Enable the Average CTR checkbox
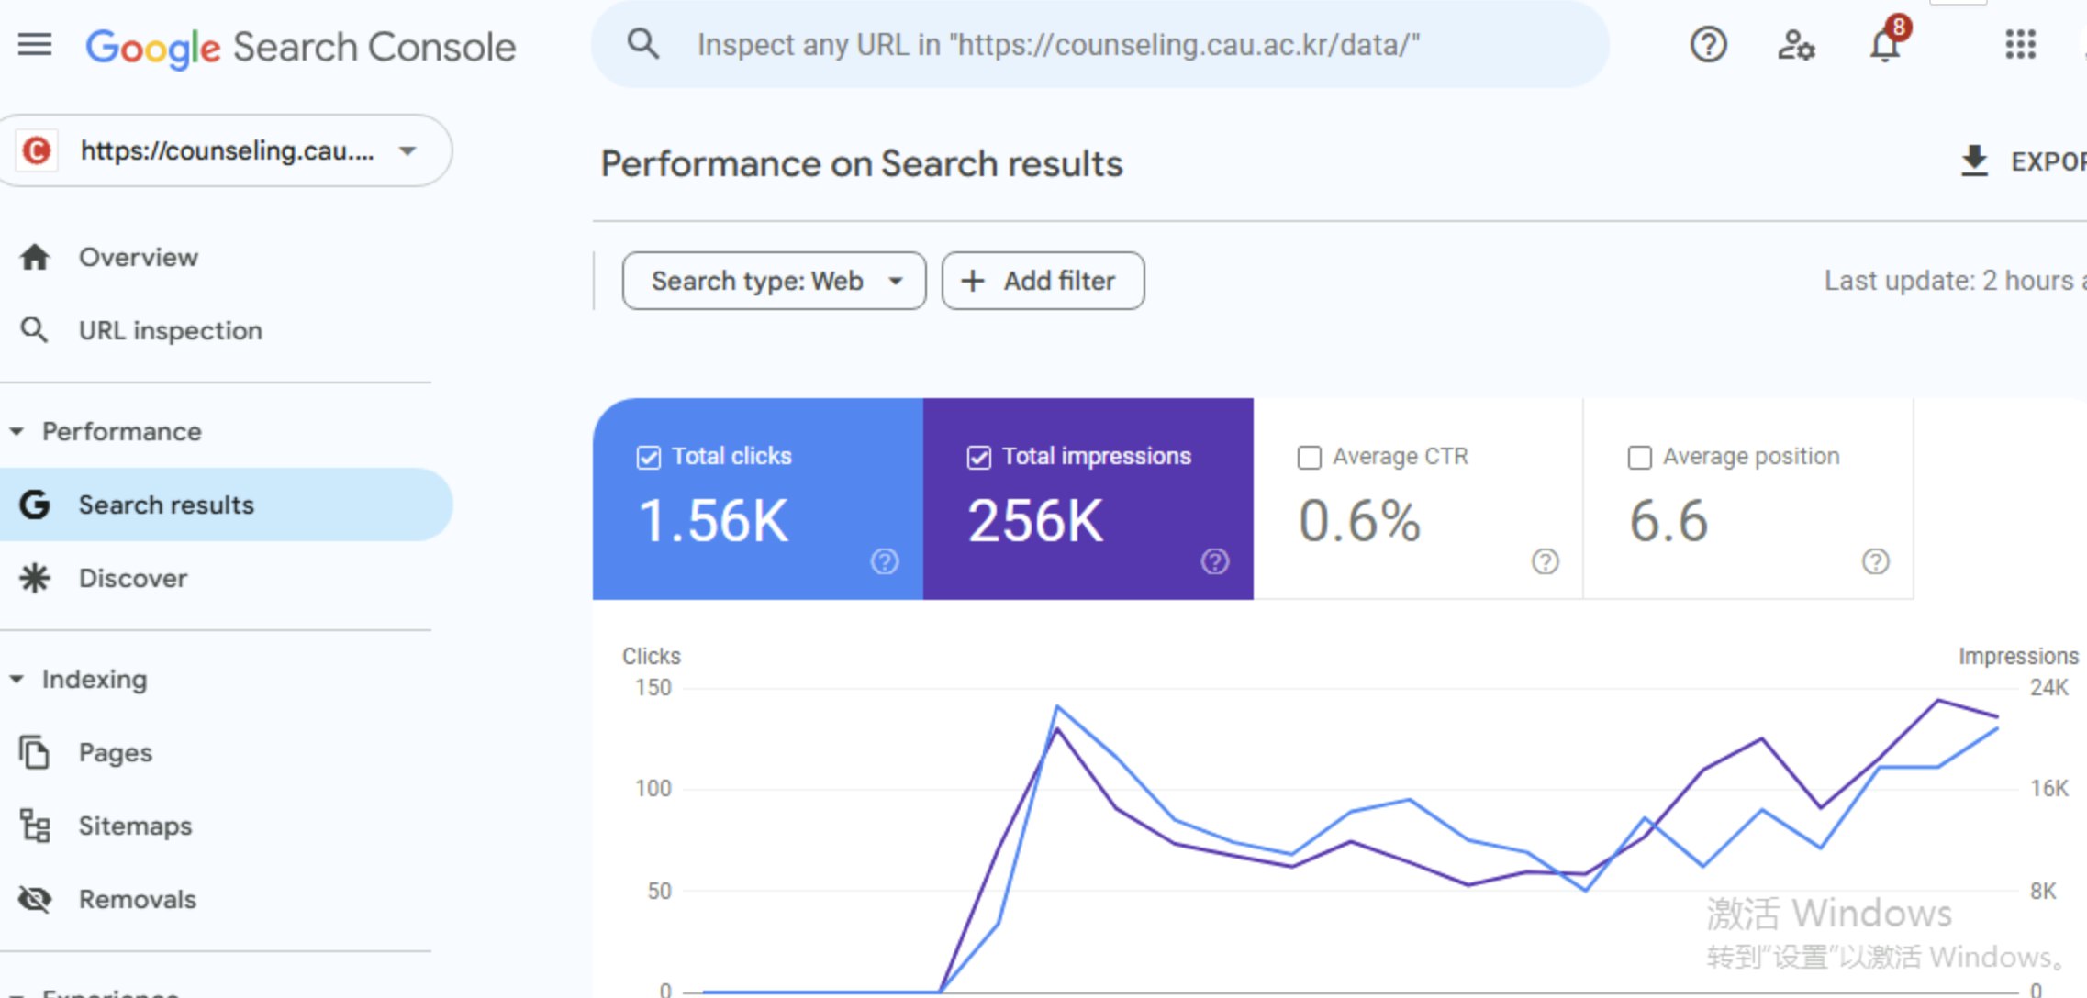This screenshot has height=998, width=2087. click(x=1310, y=457)
